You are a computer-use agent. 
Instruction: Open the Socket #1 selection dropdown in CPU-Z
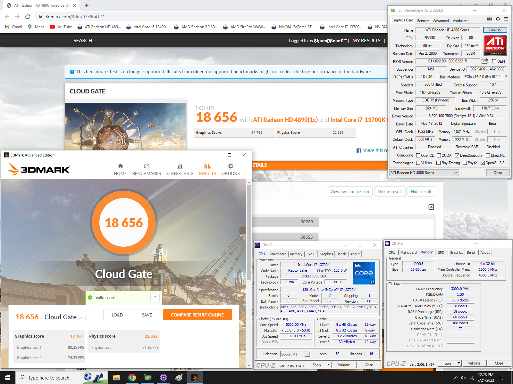tap(295, 354)
